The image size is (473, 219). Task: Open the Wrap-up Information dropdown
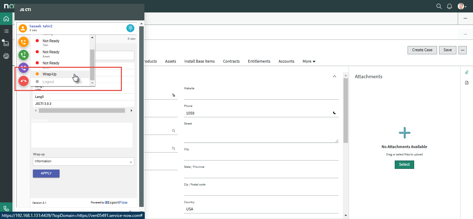click(83, 162)
